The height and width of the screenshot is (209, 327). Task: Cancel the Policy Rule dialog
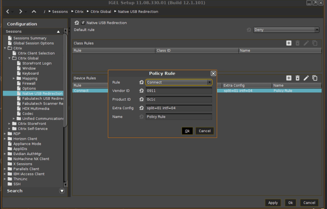coord(205,131)
